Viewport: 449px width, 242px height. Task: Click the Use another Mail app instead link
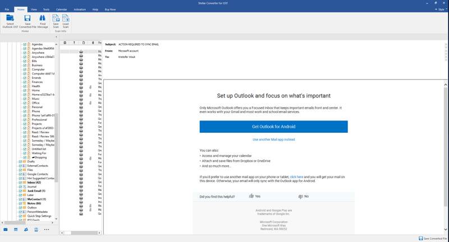tap(273, 139)
